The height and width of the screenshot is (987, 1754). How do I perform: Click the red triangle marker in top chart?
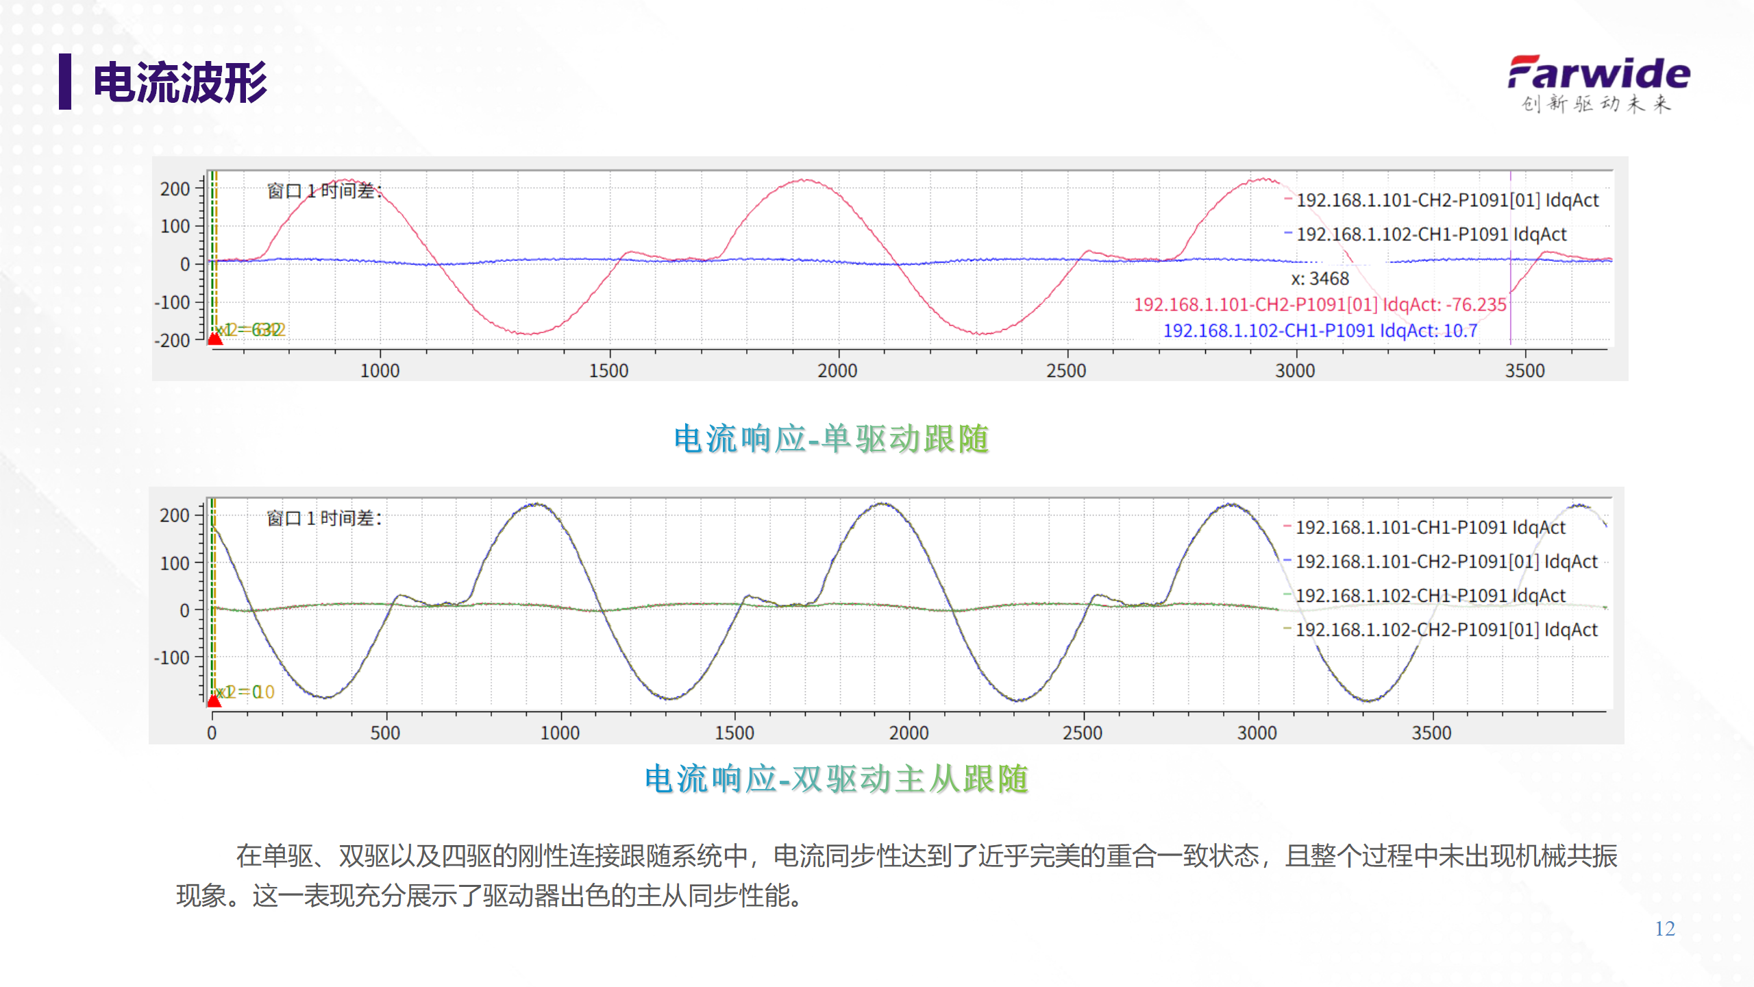click(215, 338)
